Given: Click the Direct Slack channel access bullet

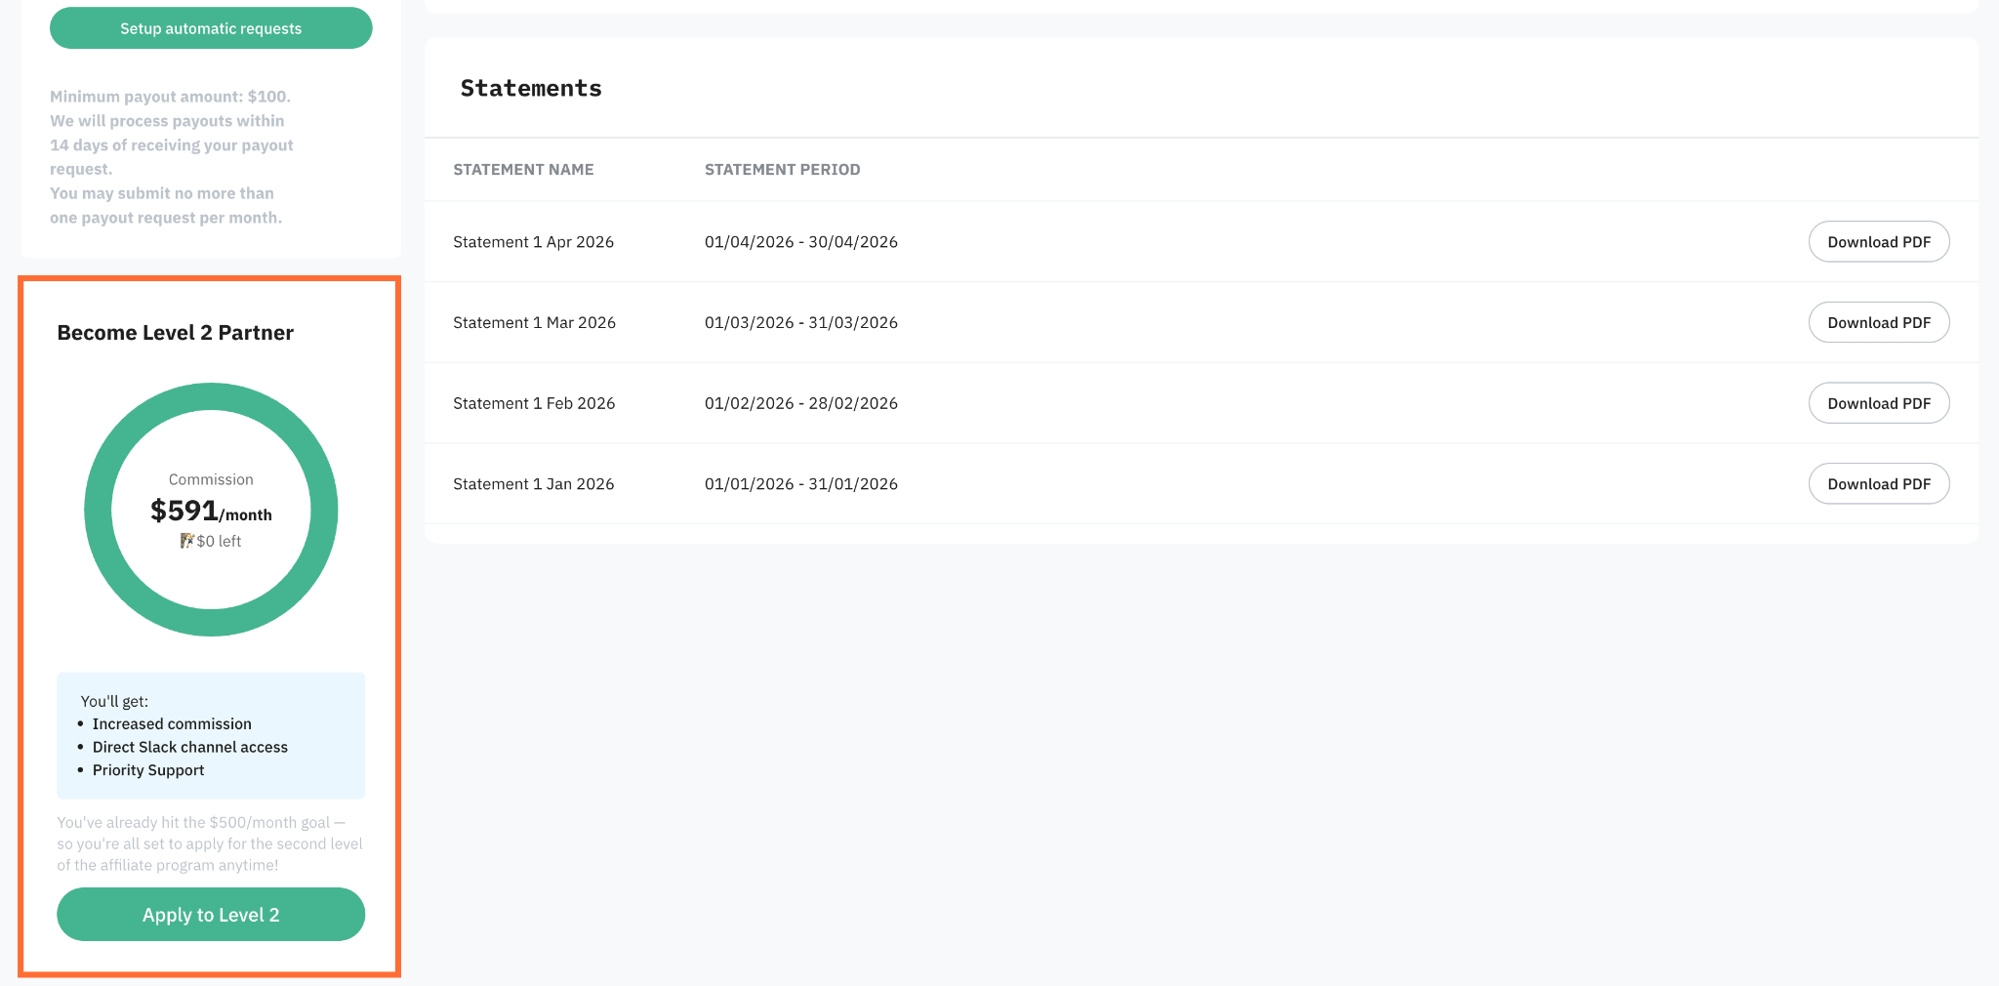Looking at the screenshot, I should click(x=190, y=748).
